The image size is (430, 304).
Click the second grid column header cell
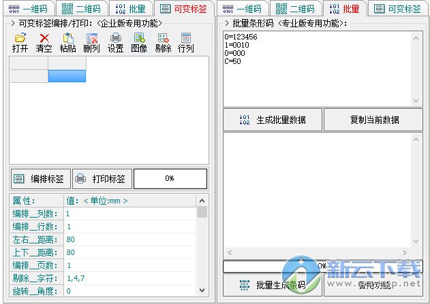coord(67,63)
